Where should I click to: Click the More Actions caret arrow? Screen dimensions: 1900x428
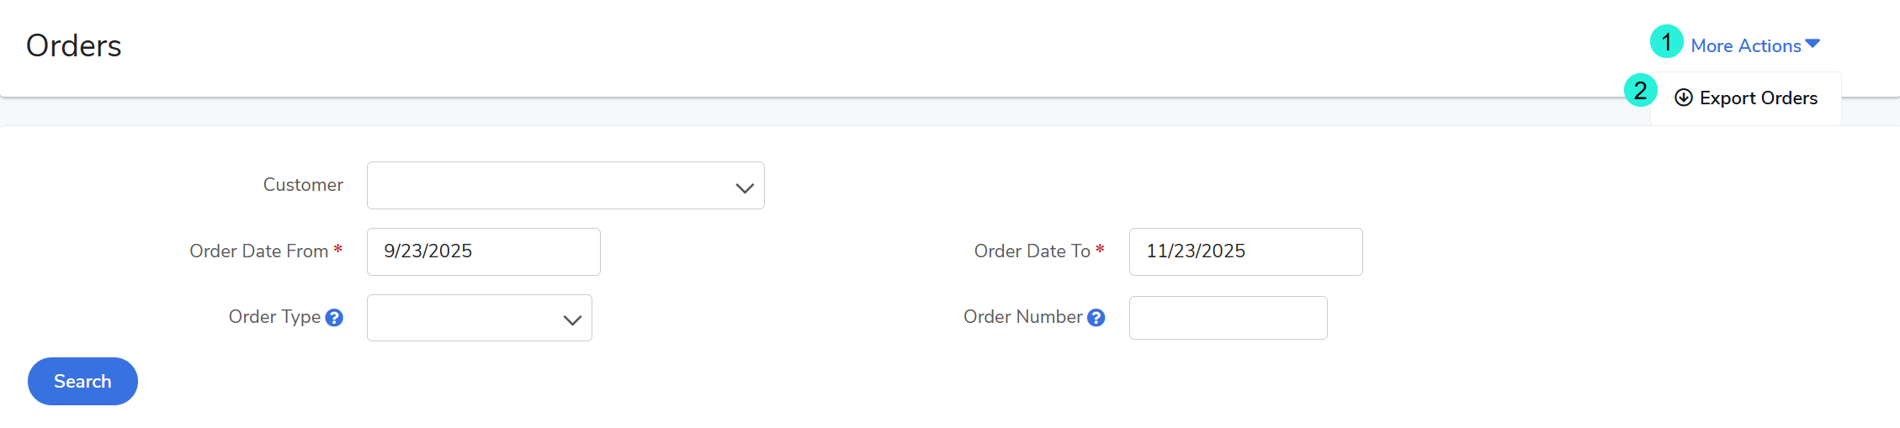pyautogui.click(x=1812, y=44)
